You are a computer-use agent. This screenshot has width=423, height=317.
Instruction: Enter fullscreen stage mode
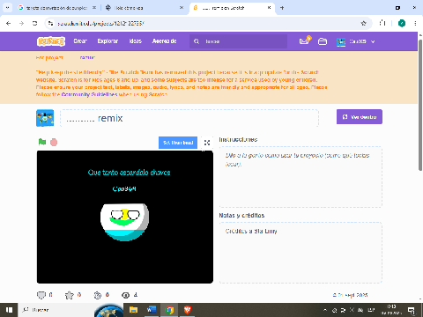pyautogui.click(x=207, y=143)
